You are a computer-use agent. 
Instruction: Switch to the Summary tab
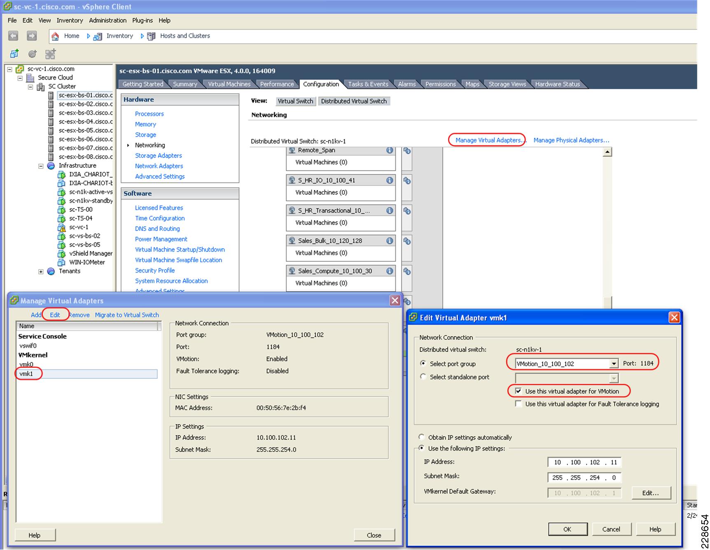coord(185,84)
